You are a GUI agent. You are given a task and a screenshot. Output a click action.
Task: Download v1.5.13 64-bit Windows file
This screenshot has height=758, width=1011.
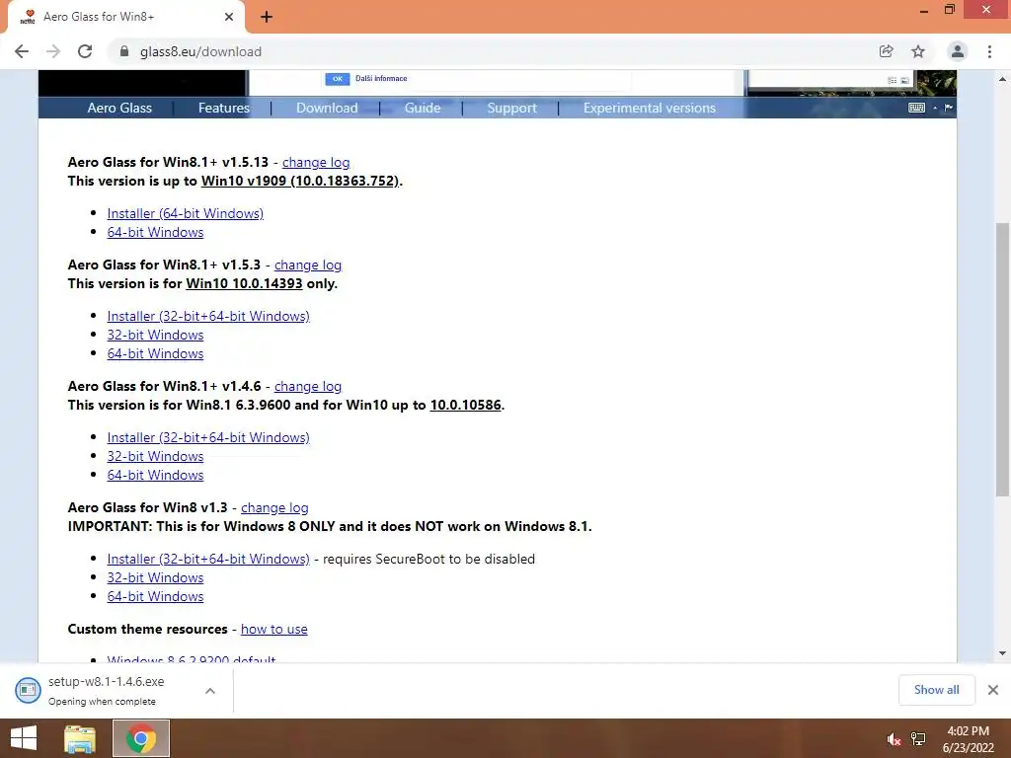tap(155, 232)
